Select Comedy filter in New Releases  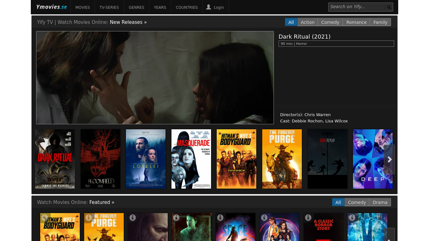coord(330,22)
